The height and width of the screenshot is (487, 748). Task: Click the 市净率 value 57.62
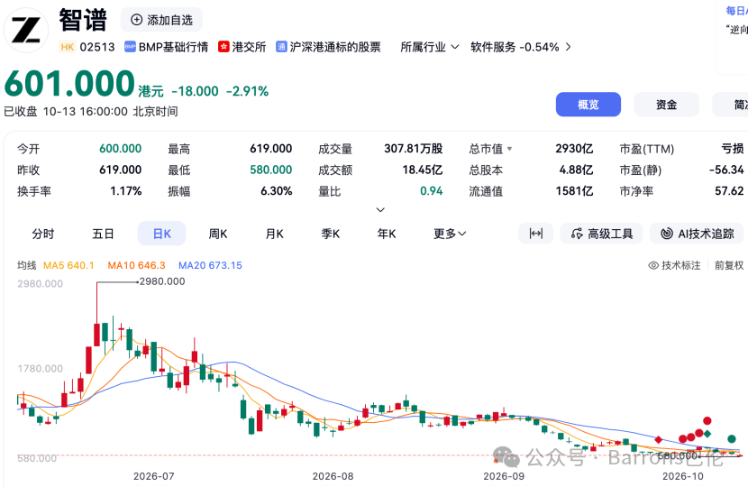[x=729, y=191]
